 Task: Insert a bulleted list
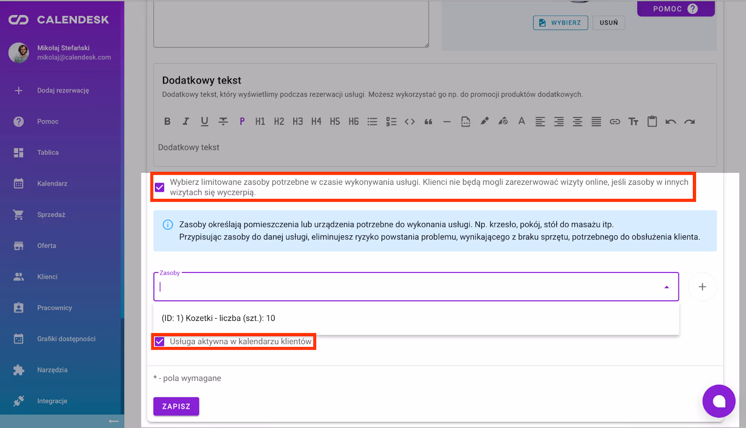[372, 122]
